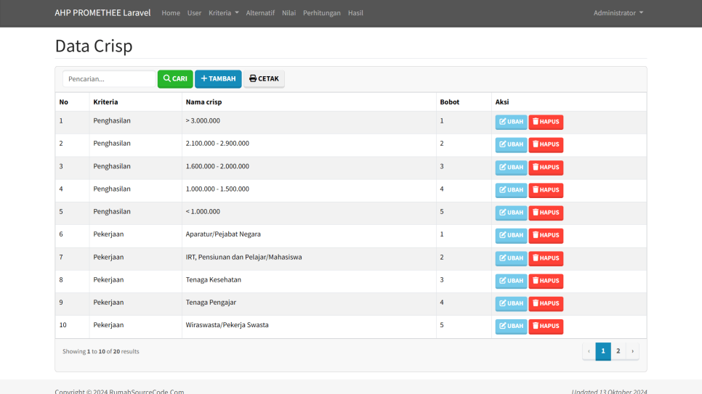This screenshot has width=702, height=394.
Task: Delete IRT, Pensiunan dan Pelajar/Mahasiswa entry
Action: click(x=546, y=258)
